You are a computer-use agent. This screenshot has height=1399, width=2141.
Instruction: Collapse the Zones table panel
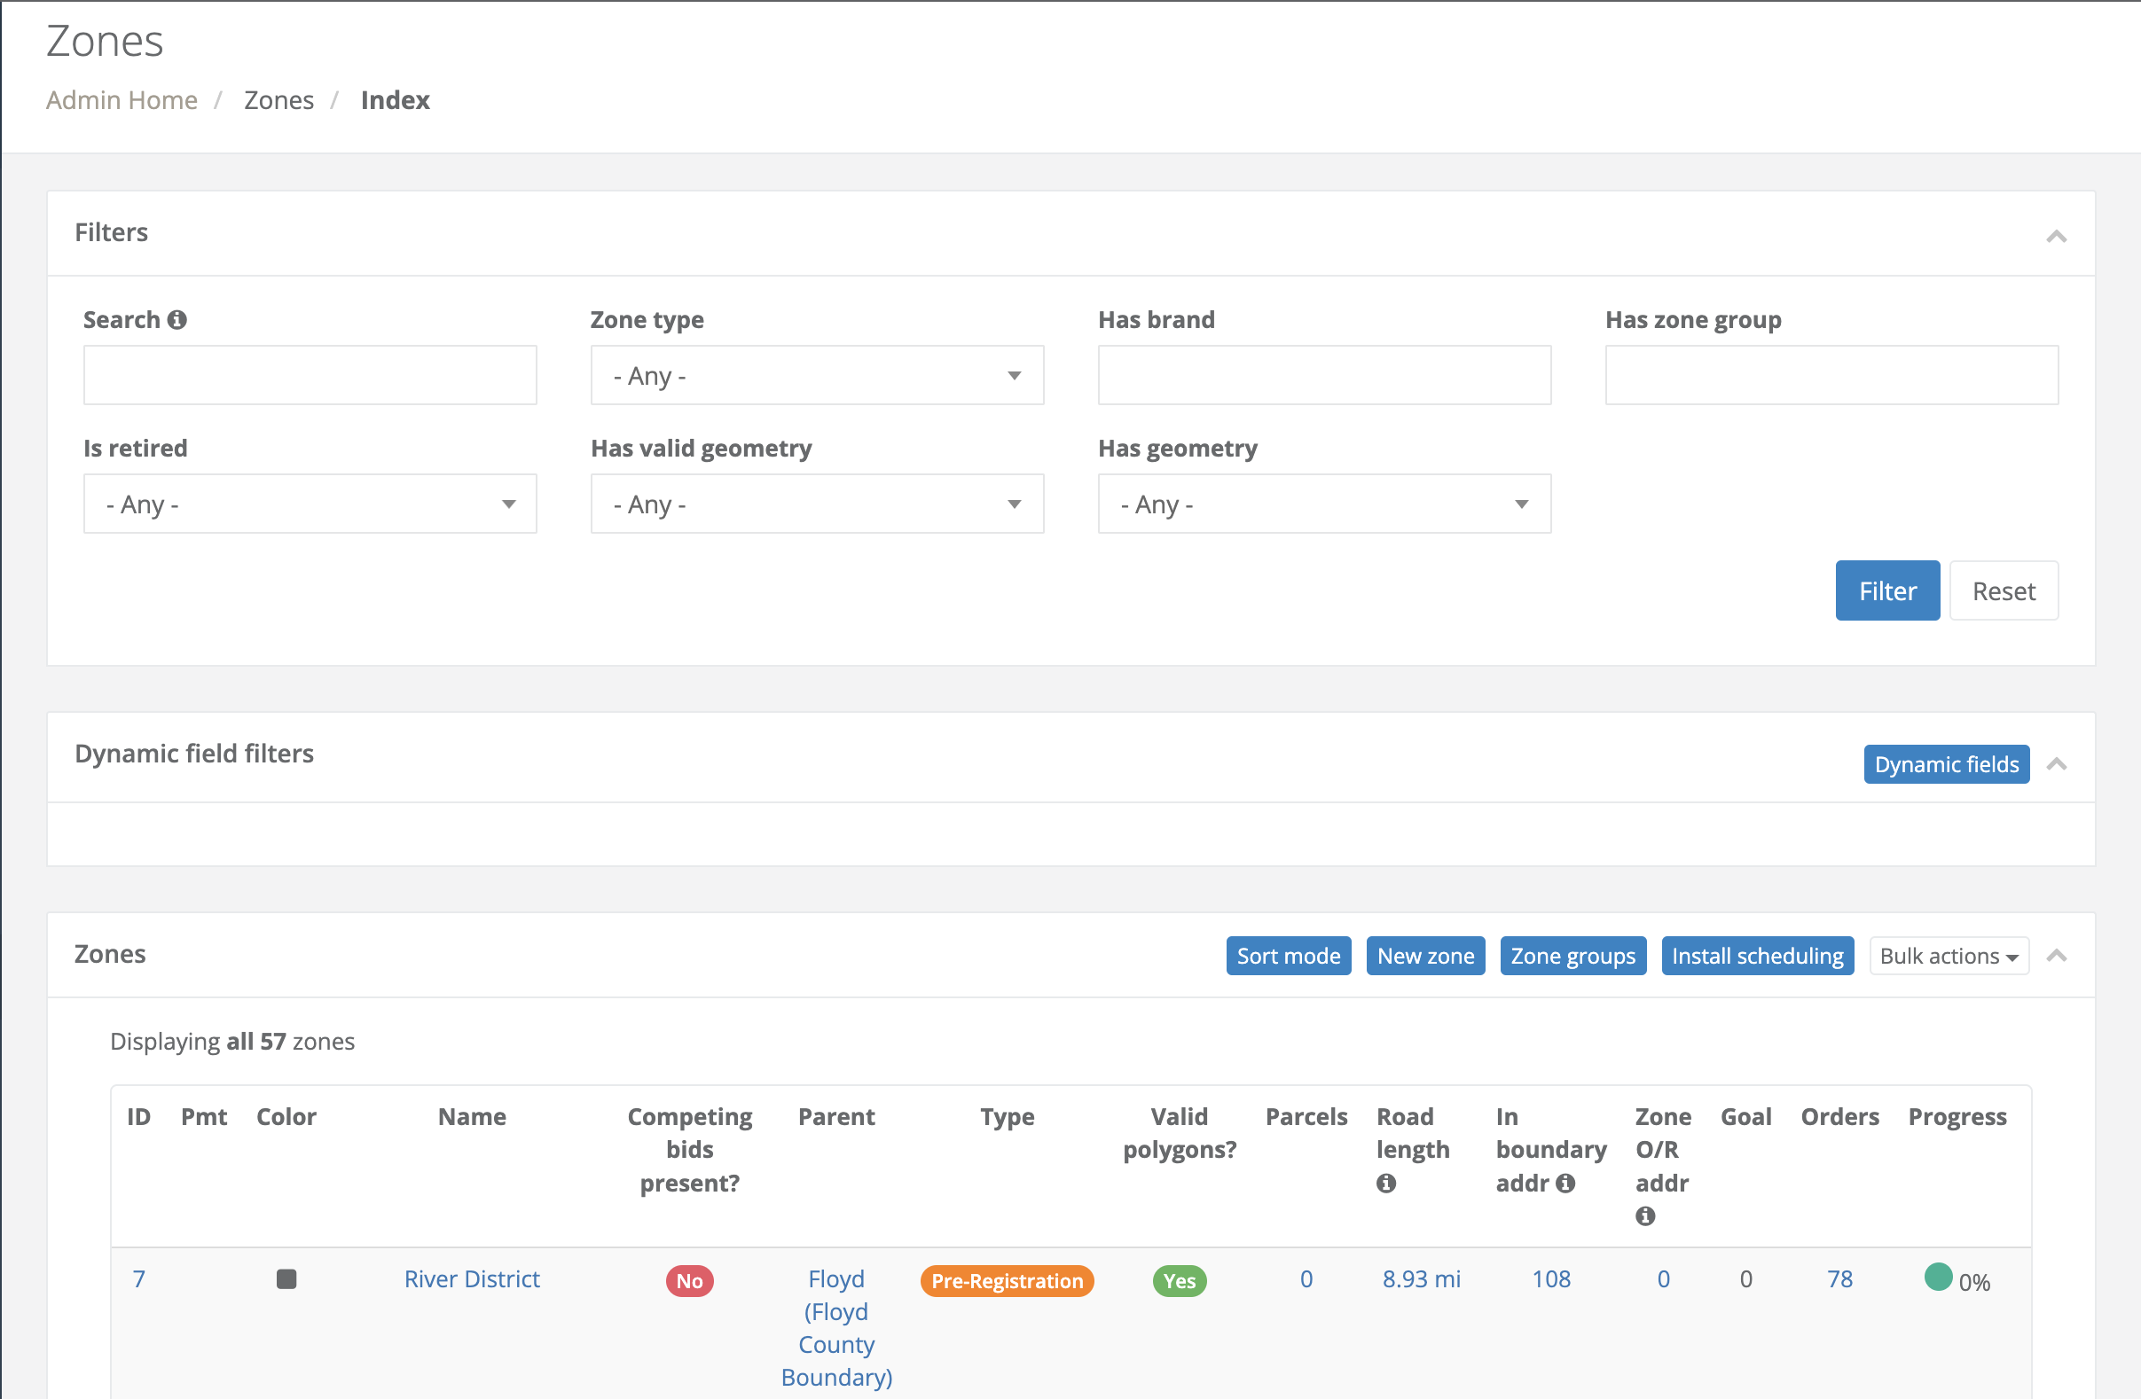(2058, 955)
